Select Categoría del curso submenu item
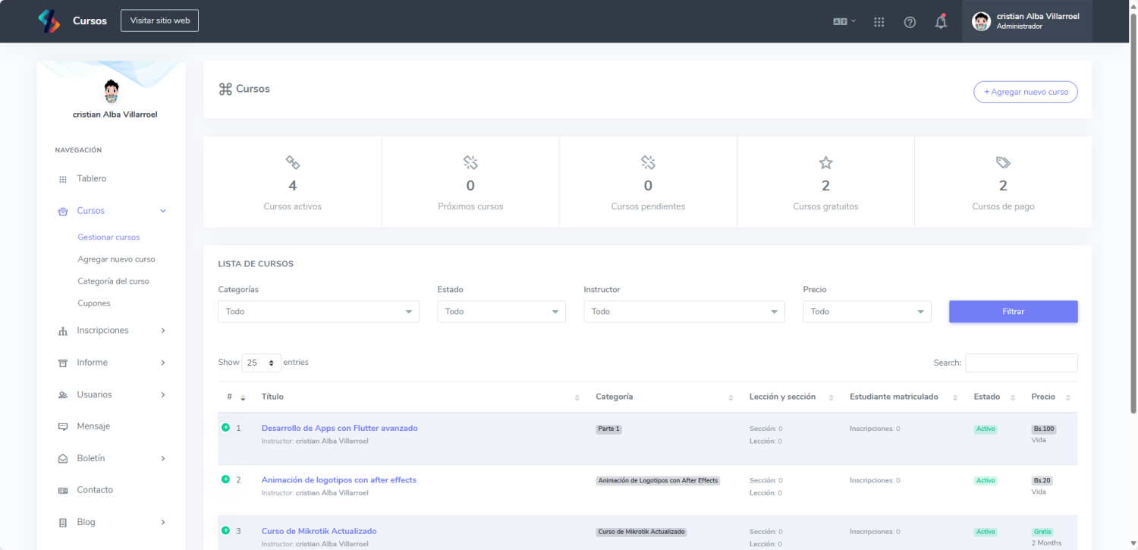The width and height of the screenshot is (1138, 550). point(113,281)
